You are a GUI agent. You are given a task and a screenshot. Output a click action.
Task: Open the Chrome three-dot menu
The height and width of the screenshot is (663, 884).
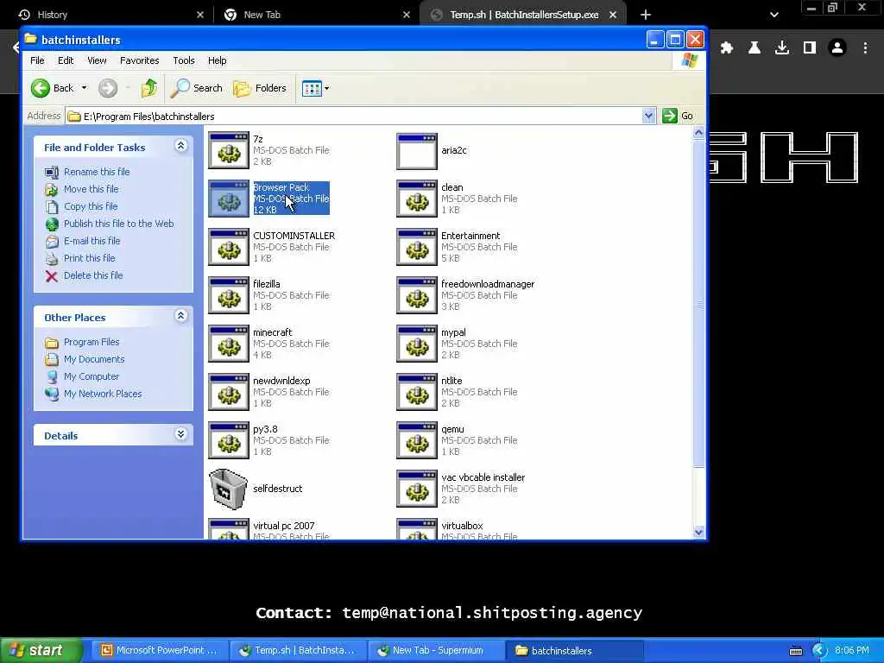tap(865, 48)
